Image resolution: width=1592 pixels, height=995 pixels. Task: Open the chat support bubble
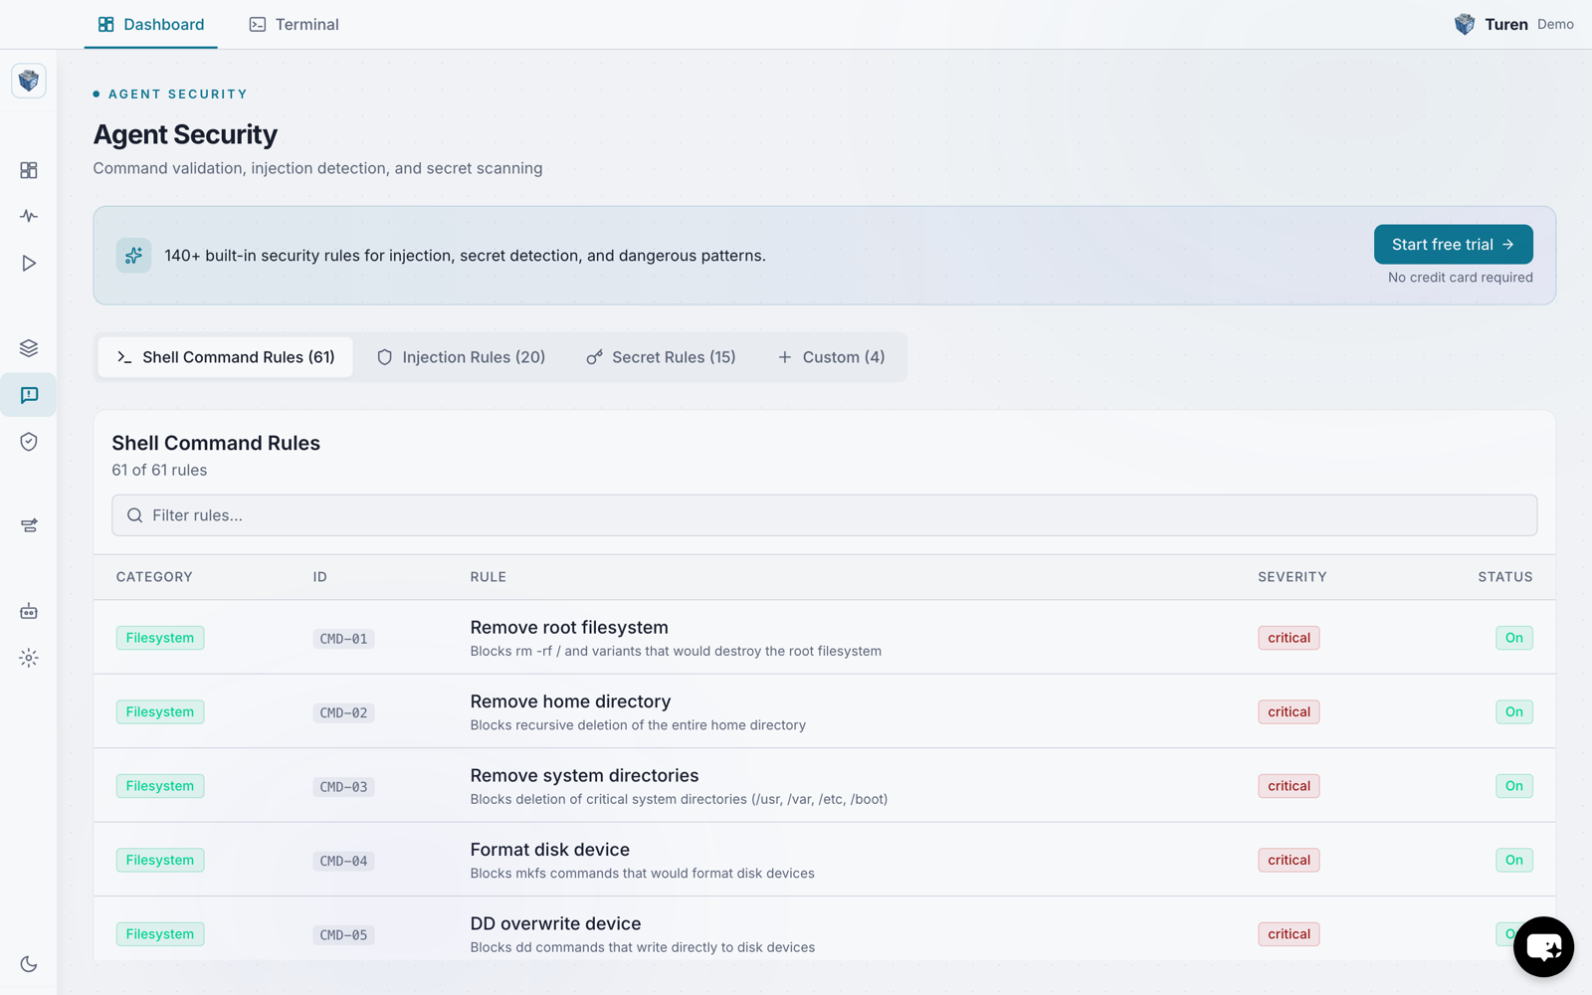[1543, 946]
